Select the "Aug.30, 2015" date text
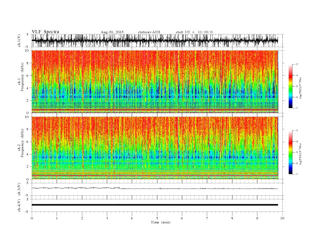The width and height of the screenshot is (318, 245). pos(112,32)
